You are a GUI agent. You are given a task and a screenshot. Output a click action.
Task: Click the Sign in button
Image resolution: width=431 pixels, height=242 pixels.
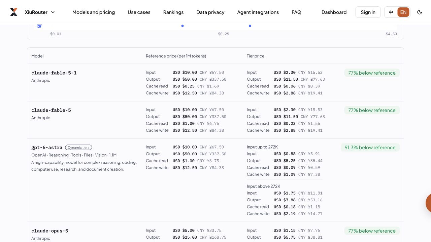tap(368, 12)
